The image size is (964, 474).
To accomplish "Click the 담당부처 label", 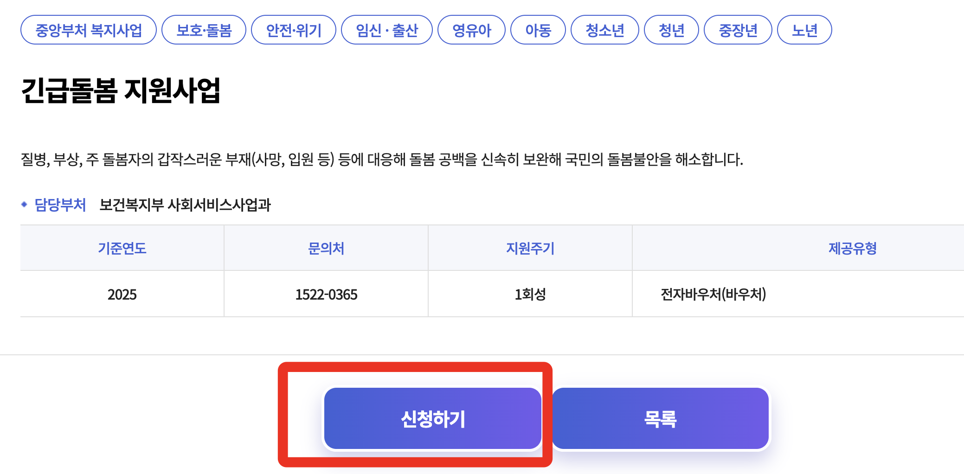I will click(x=60, y=203).
